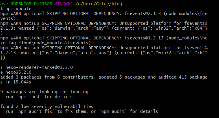Click the dollar sign prompt symbol
Image resolution: width=219 pixels, height=118 pixels.
pyautogui.click(x=1, y=9)
